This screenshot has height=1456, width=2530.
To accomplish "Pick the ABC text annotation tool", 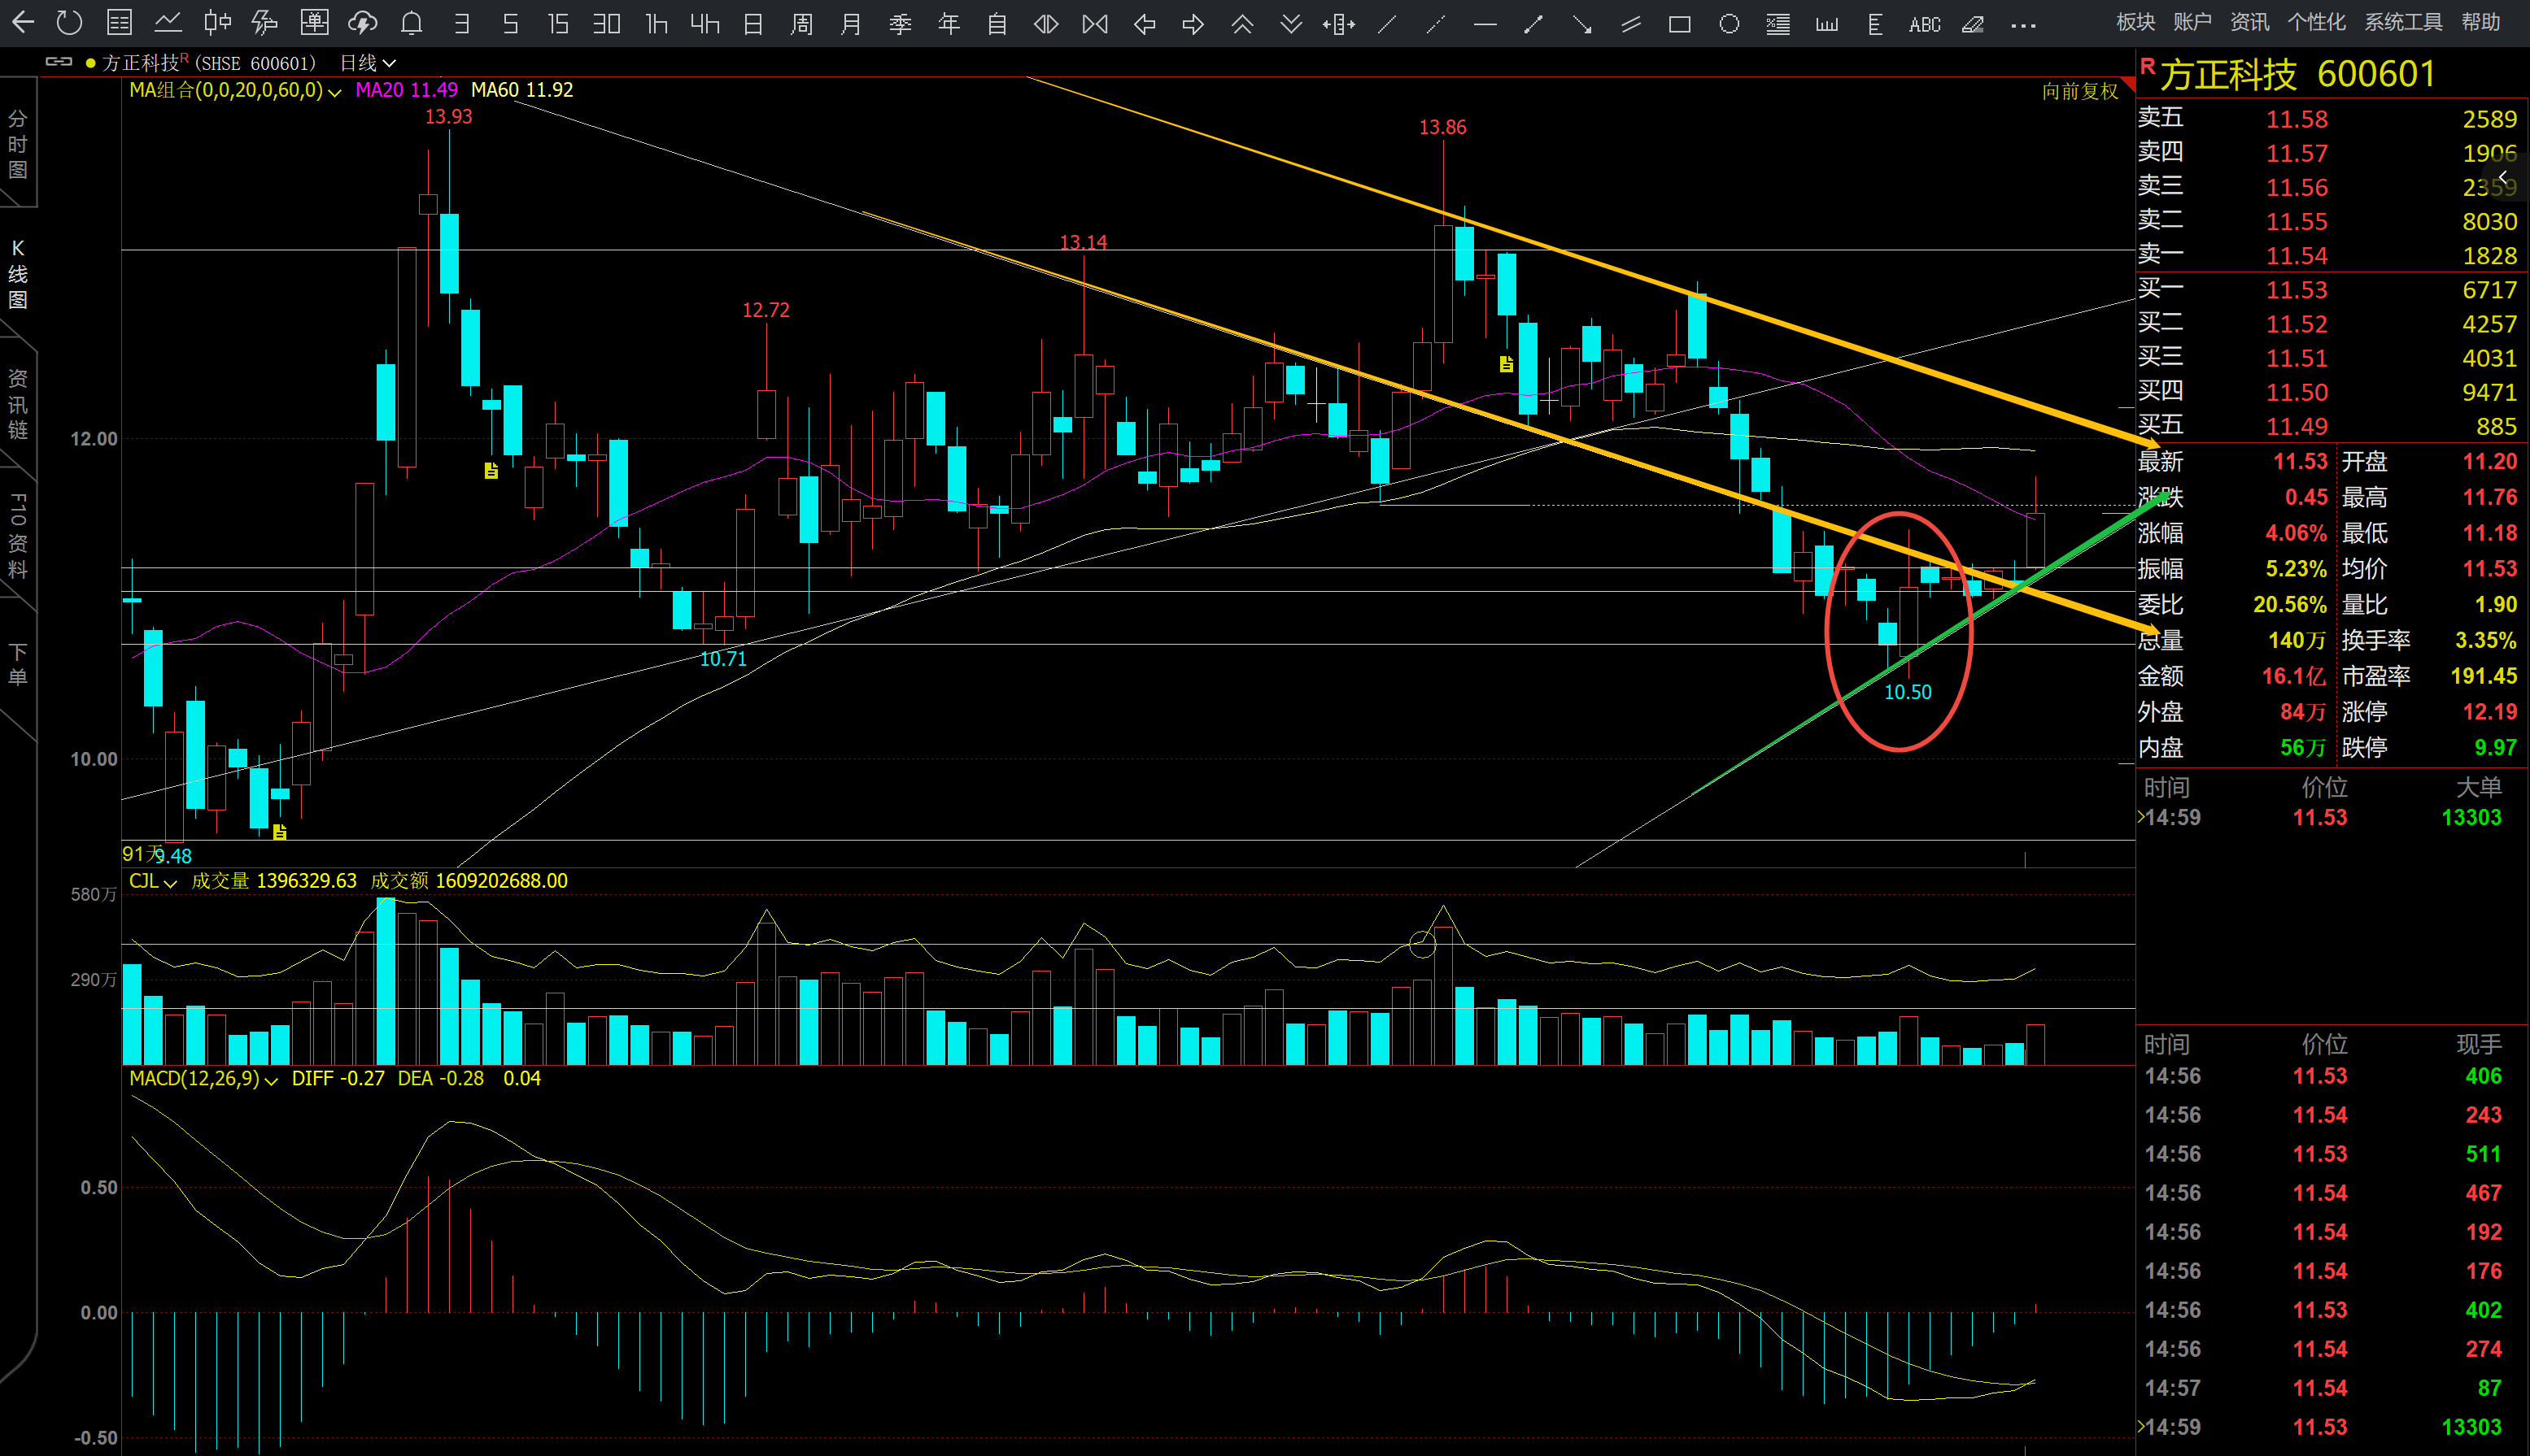I will (x=1924, y=24).
